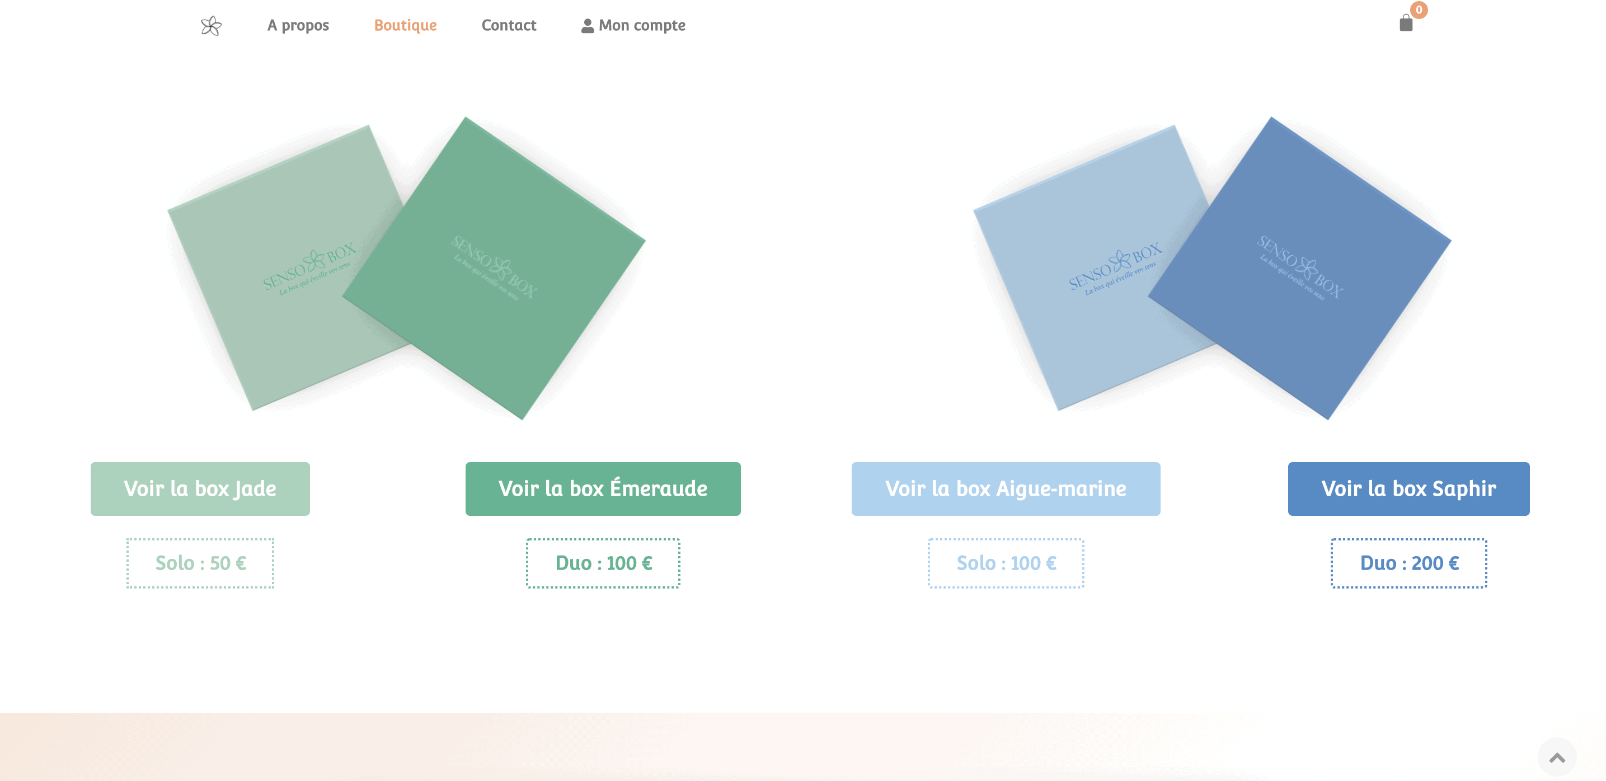This screenshot has height=781, width=1606.
Task: Select the Duo : 100 € price box
Action: pyautogui.click(x=603, y=563)
